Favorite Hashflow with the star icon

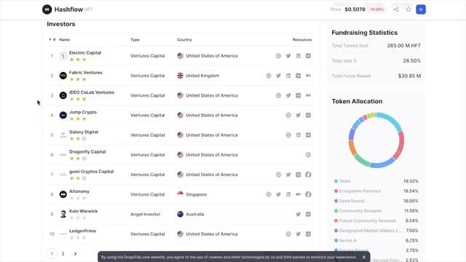[x=408, y=9]
